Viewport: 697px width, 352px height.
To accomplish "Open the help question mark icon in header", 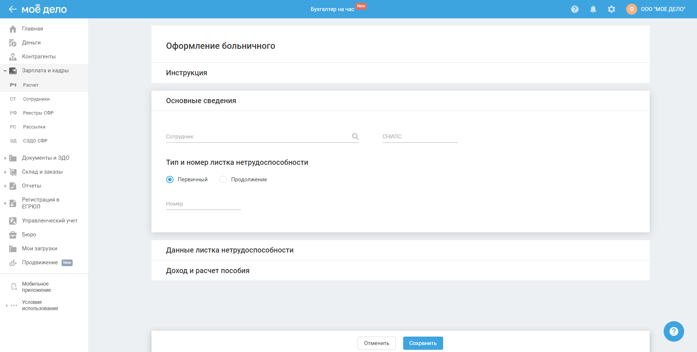I will point(575,9).
